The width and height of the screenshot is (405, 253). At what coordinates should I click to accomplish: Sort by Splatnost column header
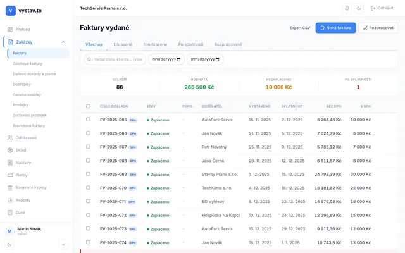pyautogui.click(x=292, y=106)
